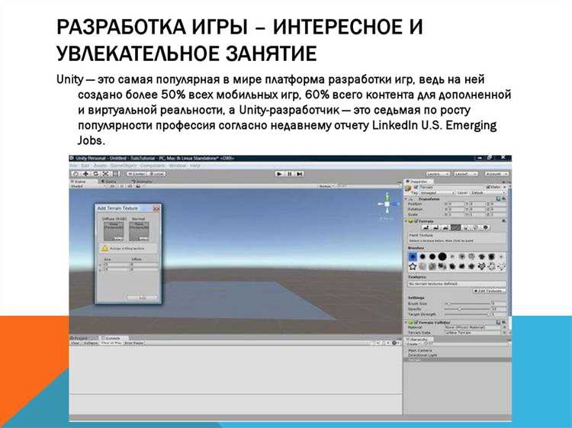Open Terrain component gear menu
The width and height of the screenshot is (572, 428).
tap(504, 221)
